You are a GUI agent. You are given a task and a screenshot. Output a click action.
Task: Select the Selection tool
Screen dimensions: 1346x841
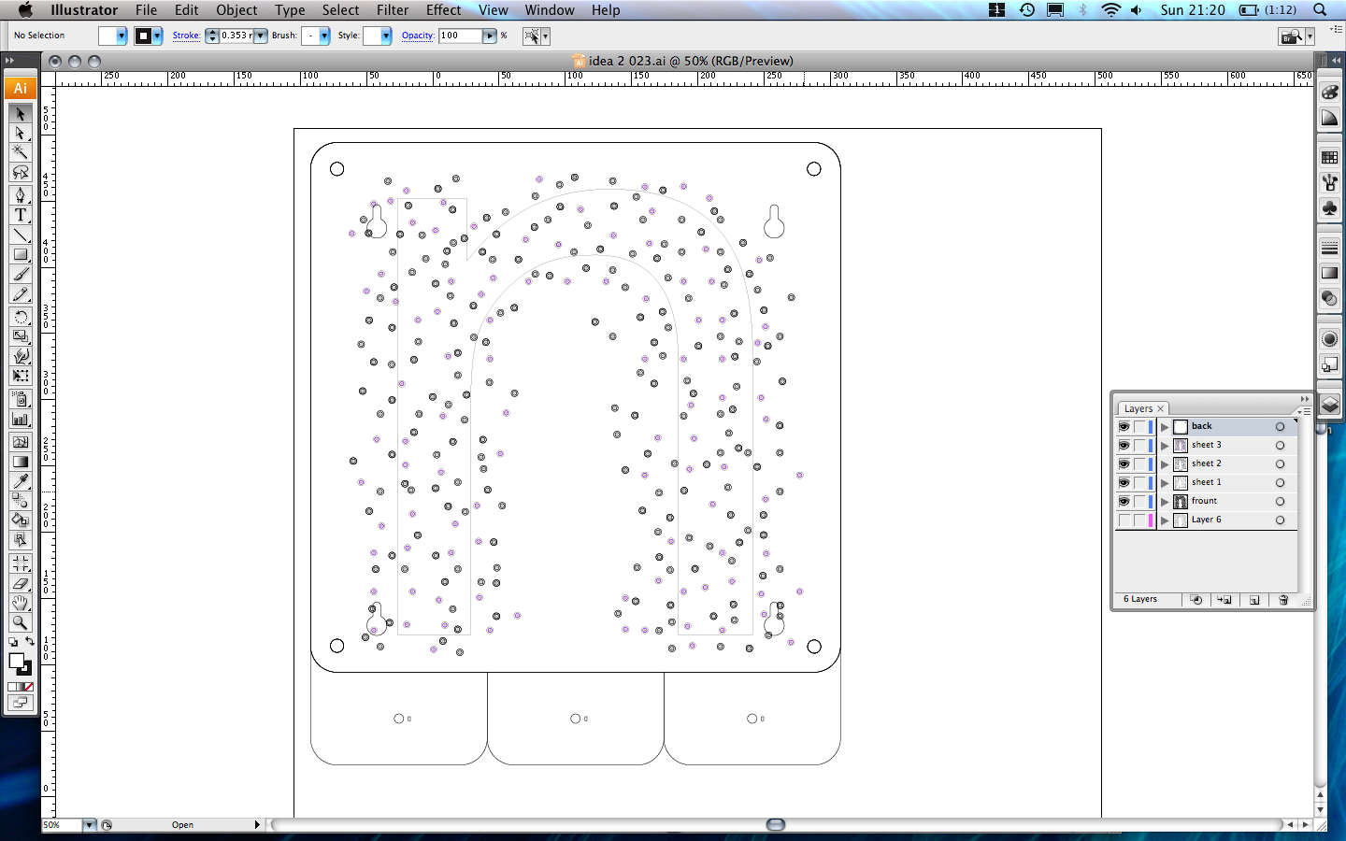click(x=21, y=113)
